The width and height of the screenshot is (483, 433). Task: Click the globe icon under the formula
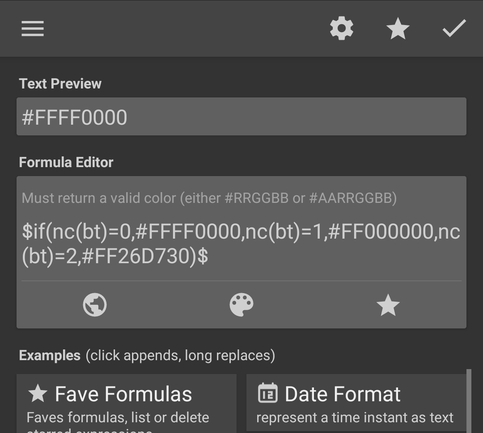(95, 305)
